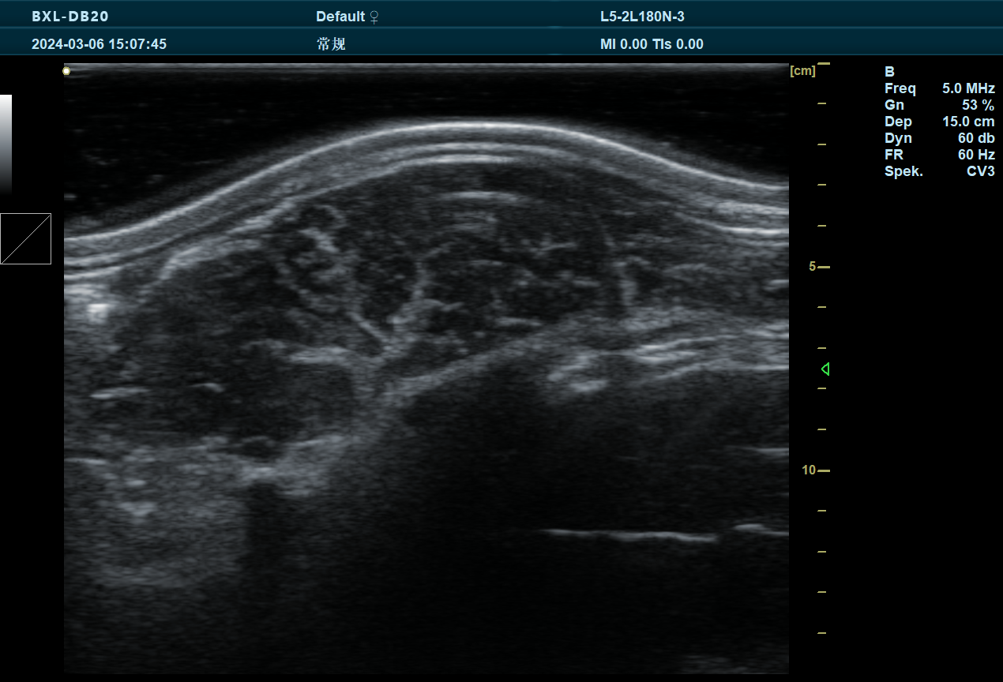Screen dimensions: 1003x682
Task: Click the probe orientation dot marker
Action: 66,71
